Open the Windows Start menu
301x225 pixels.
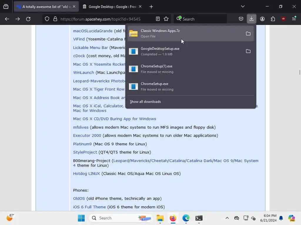coord(81,218)
